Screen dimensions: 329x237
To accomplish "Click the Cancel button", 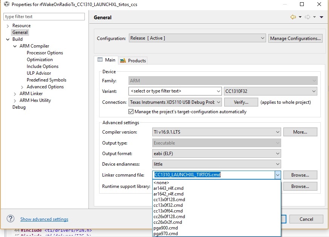I will coord(306,219).
